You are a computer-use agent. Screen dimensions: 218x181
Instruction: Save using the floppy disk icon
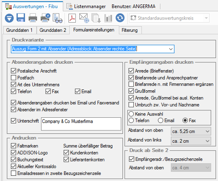(21, 18)
